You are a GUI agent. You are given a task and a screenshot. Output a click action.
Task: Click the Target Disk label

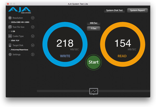[18, 45]
